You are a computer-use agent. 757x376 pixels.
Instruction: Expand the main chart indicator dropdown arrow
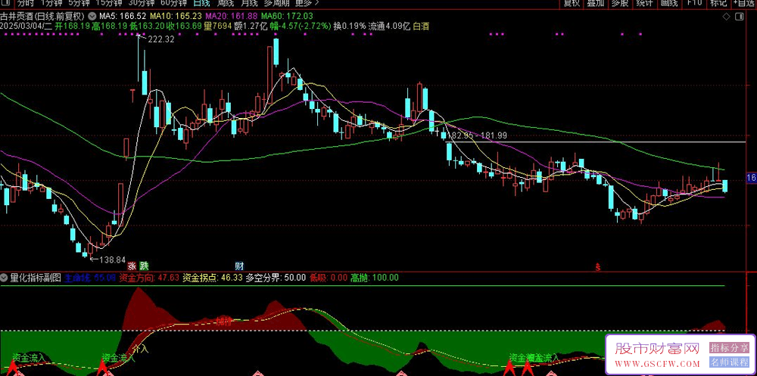[92, 16]
